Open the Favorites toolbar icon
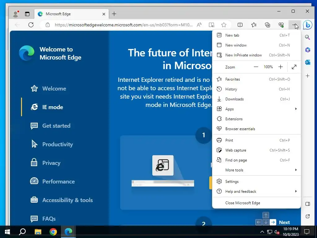The width and height of the screenshot is (317, 238). (x=254, y=25)
